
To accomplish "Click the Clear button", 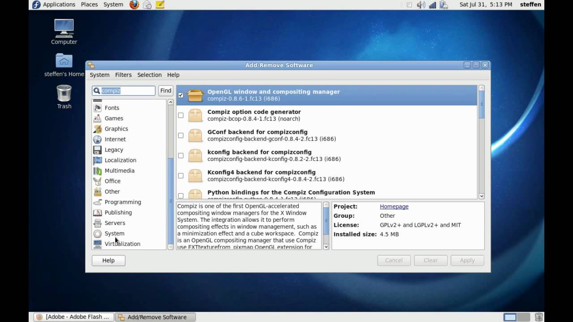I will pyautogui.click(x=431, y=260).
